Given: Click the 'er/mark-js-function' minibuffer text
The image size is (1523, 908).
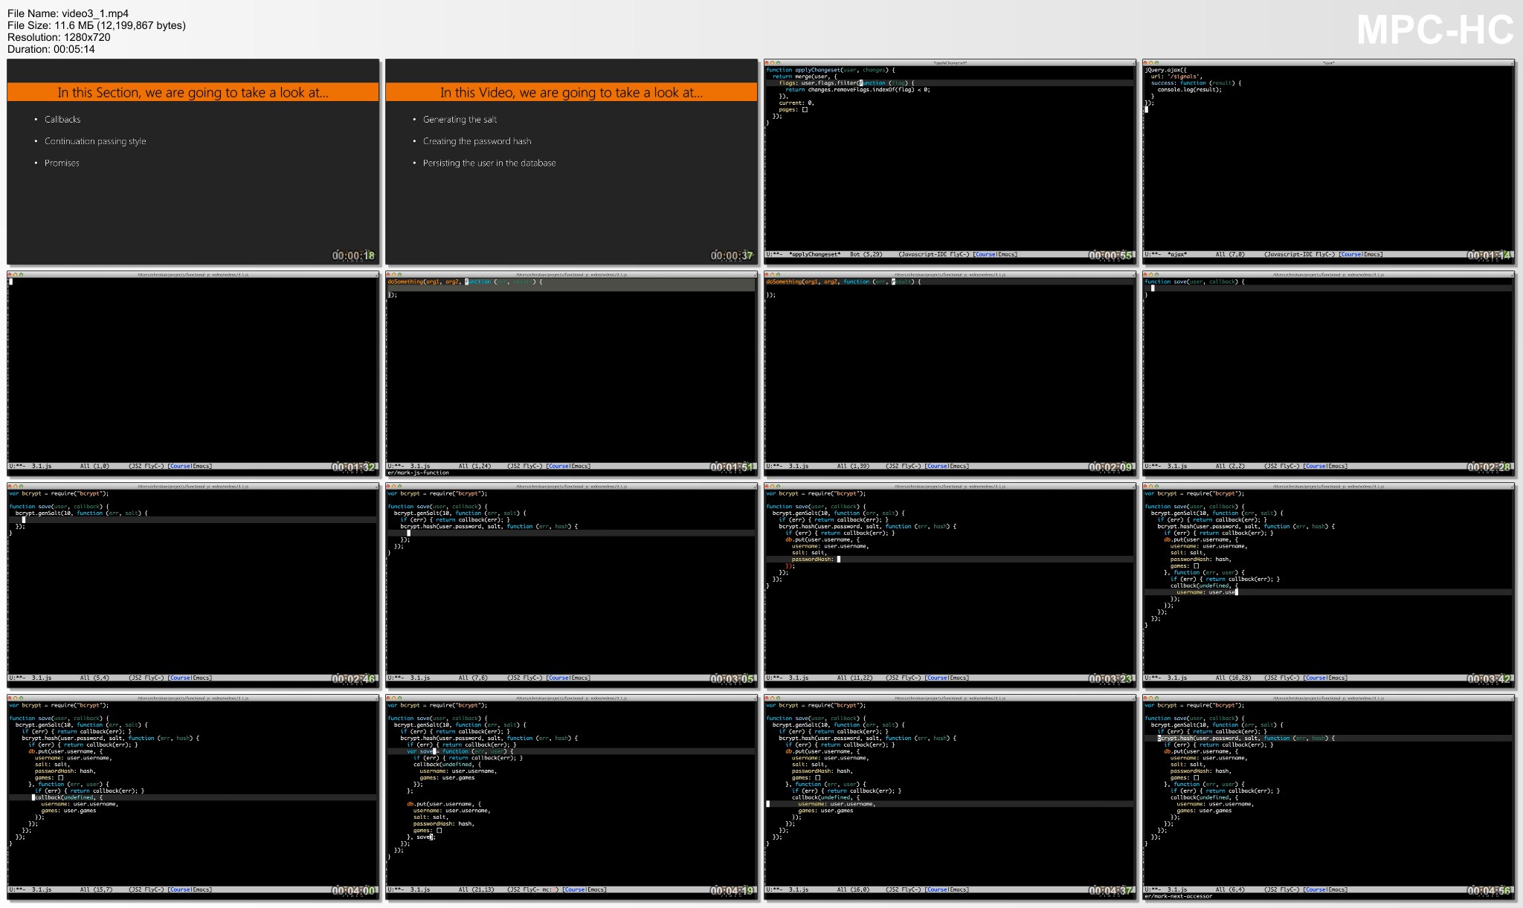Looking at the screenshot, I should pos(418,473).
